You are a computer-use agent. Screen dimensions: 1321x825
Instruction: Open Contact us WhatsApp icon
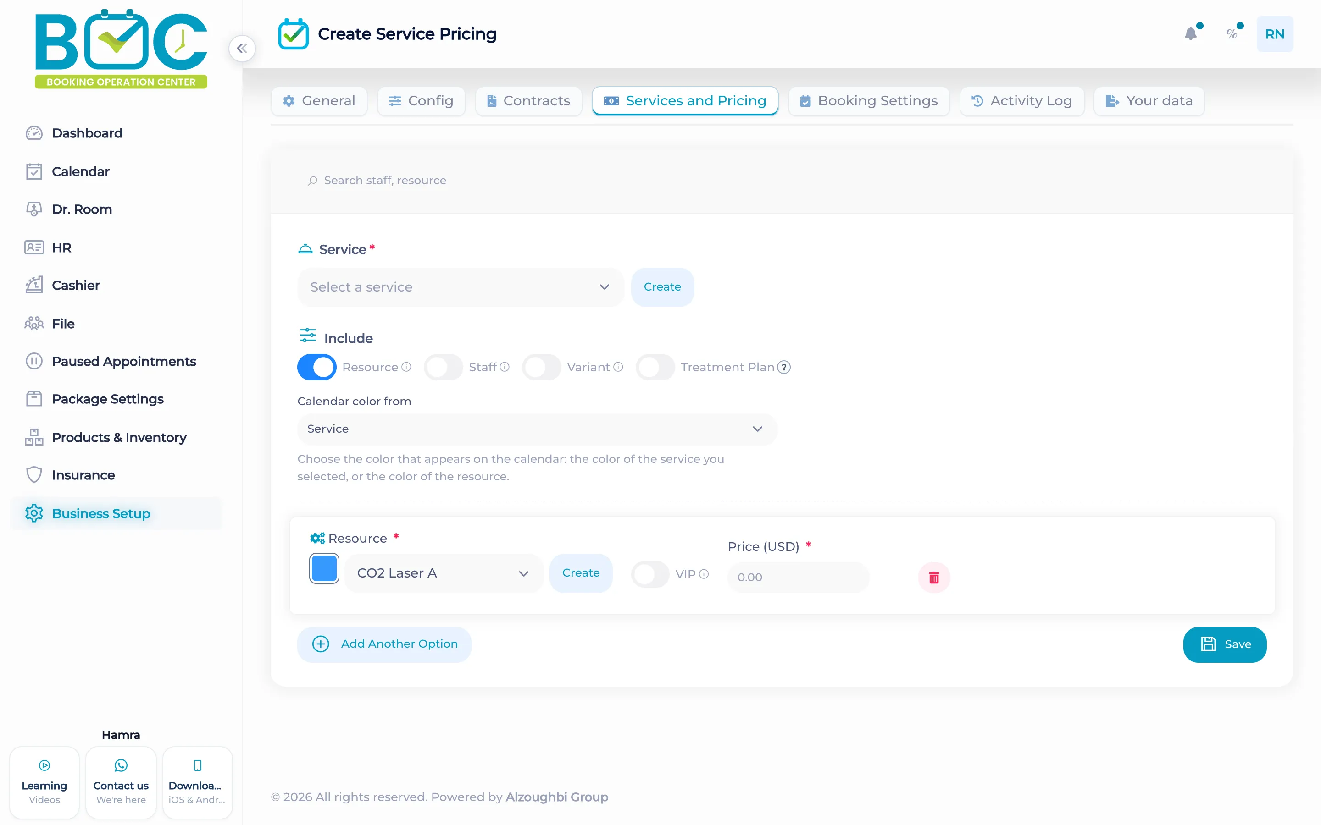(x=121, y=765)
